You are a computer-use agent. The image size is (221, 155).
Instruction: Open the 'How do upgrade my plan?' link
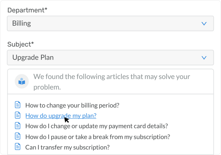[61, 116]
